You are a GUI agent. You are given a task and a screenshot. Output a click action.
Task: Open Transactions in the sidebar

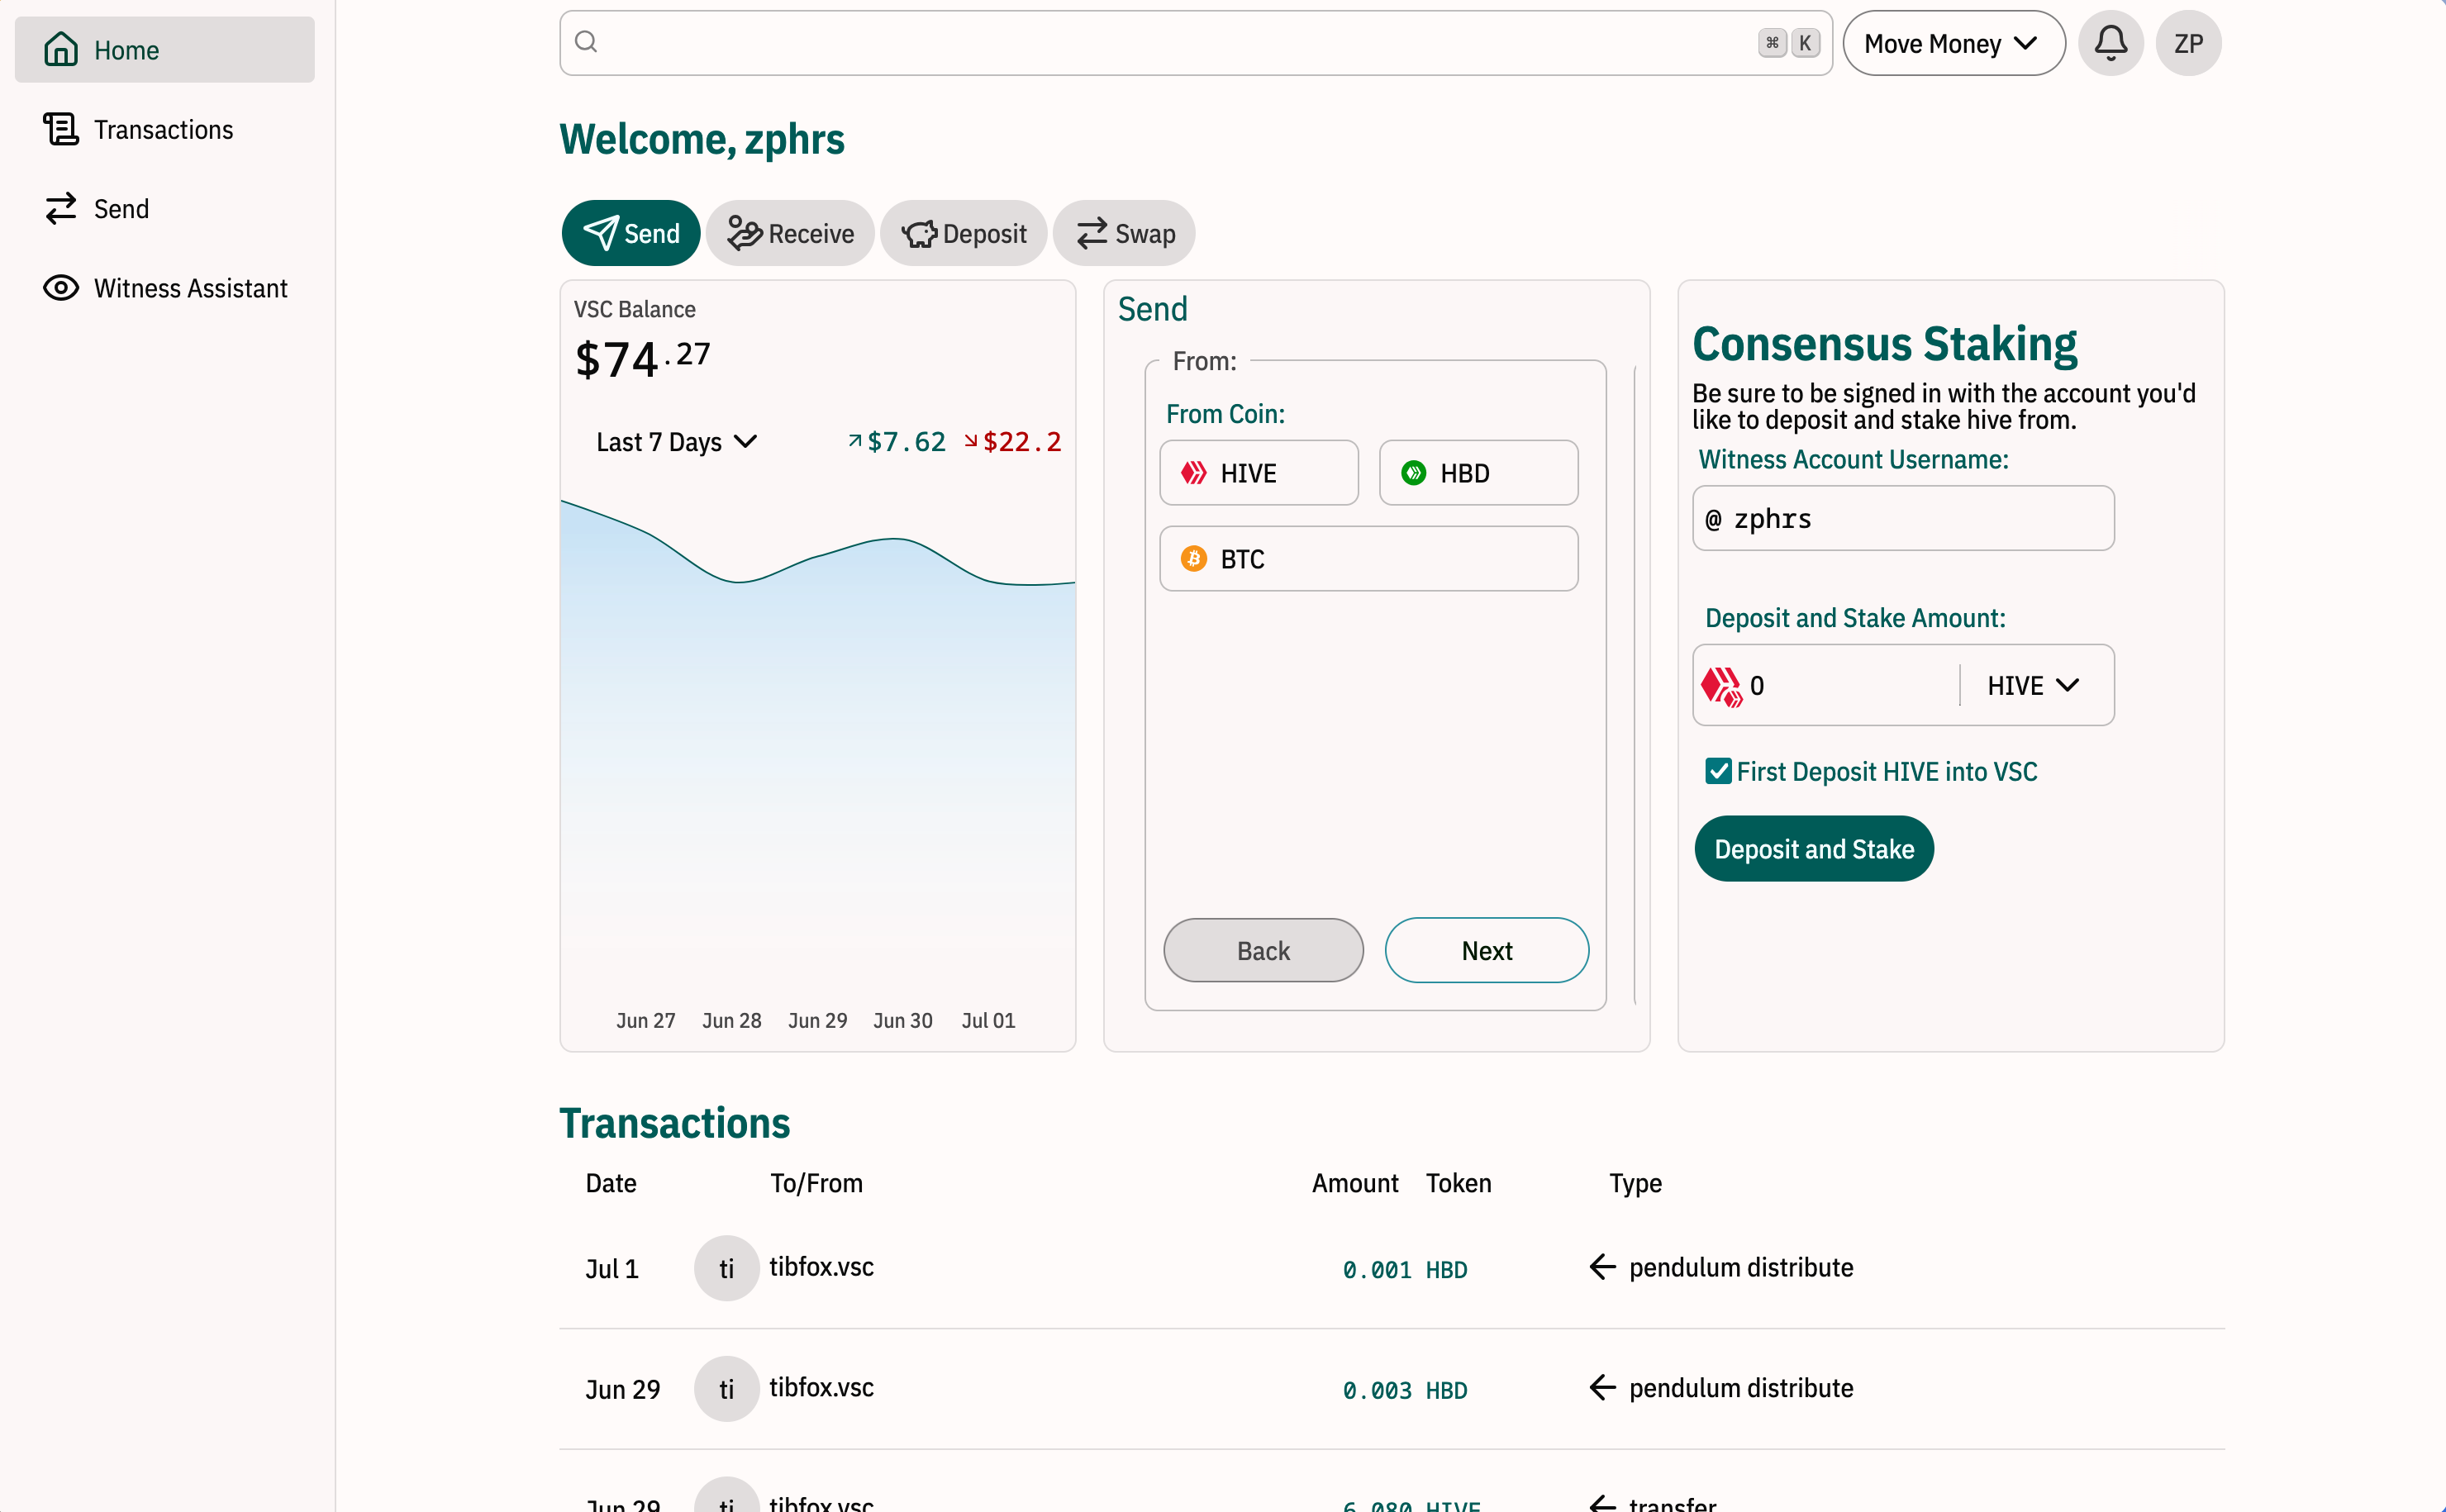click(x=164, y=129)
